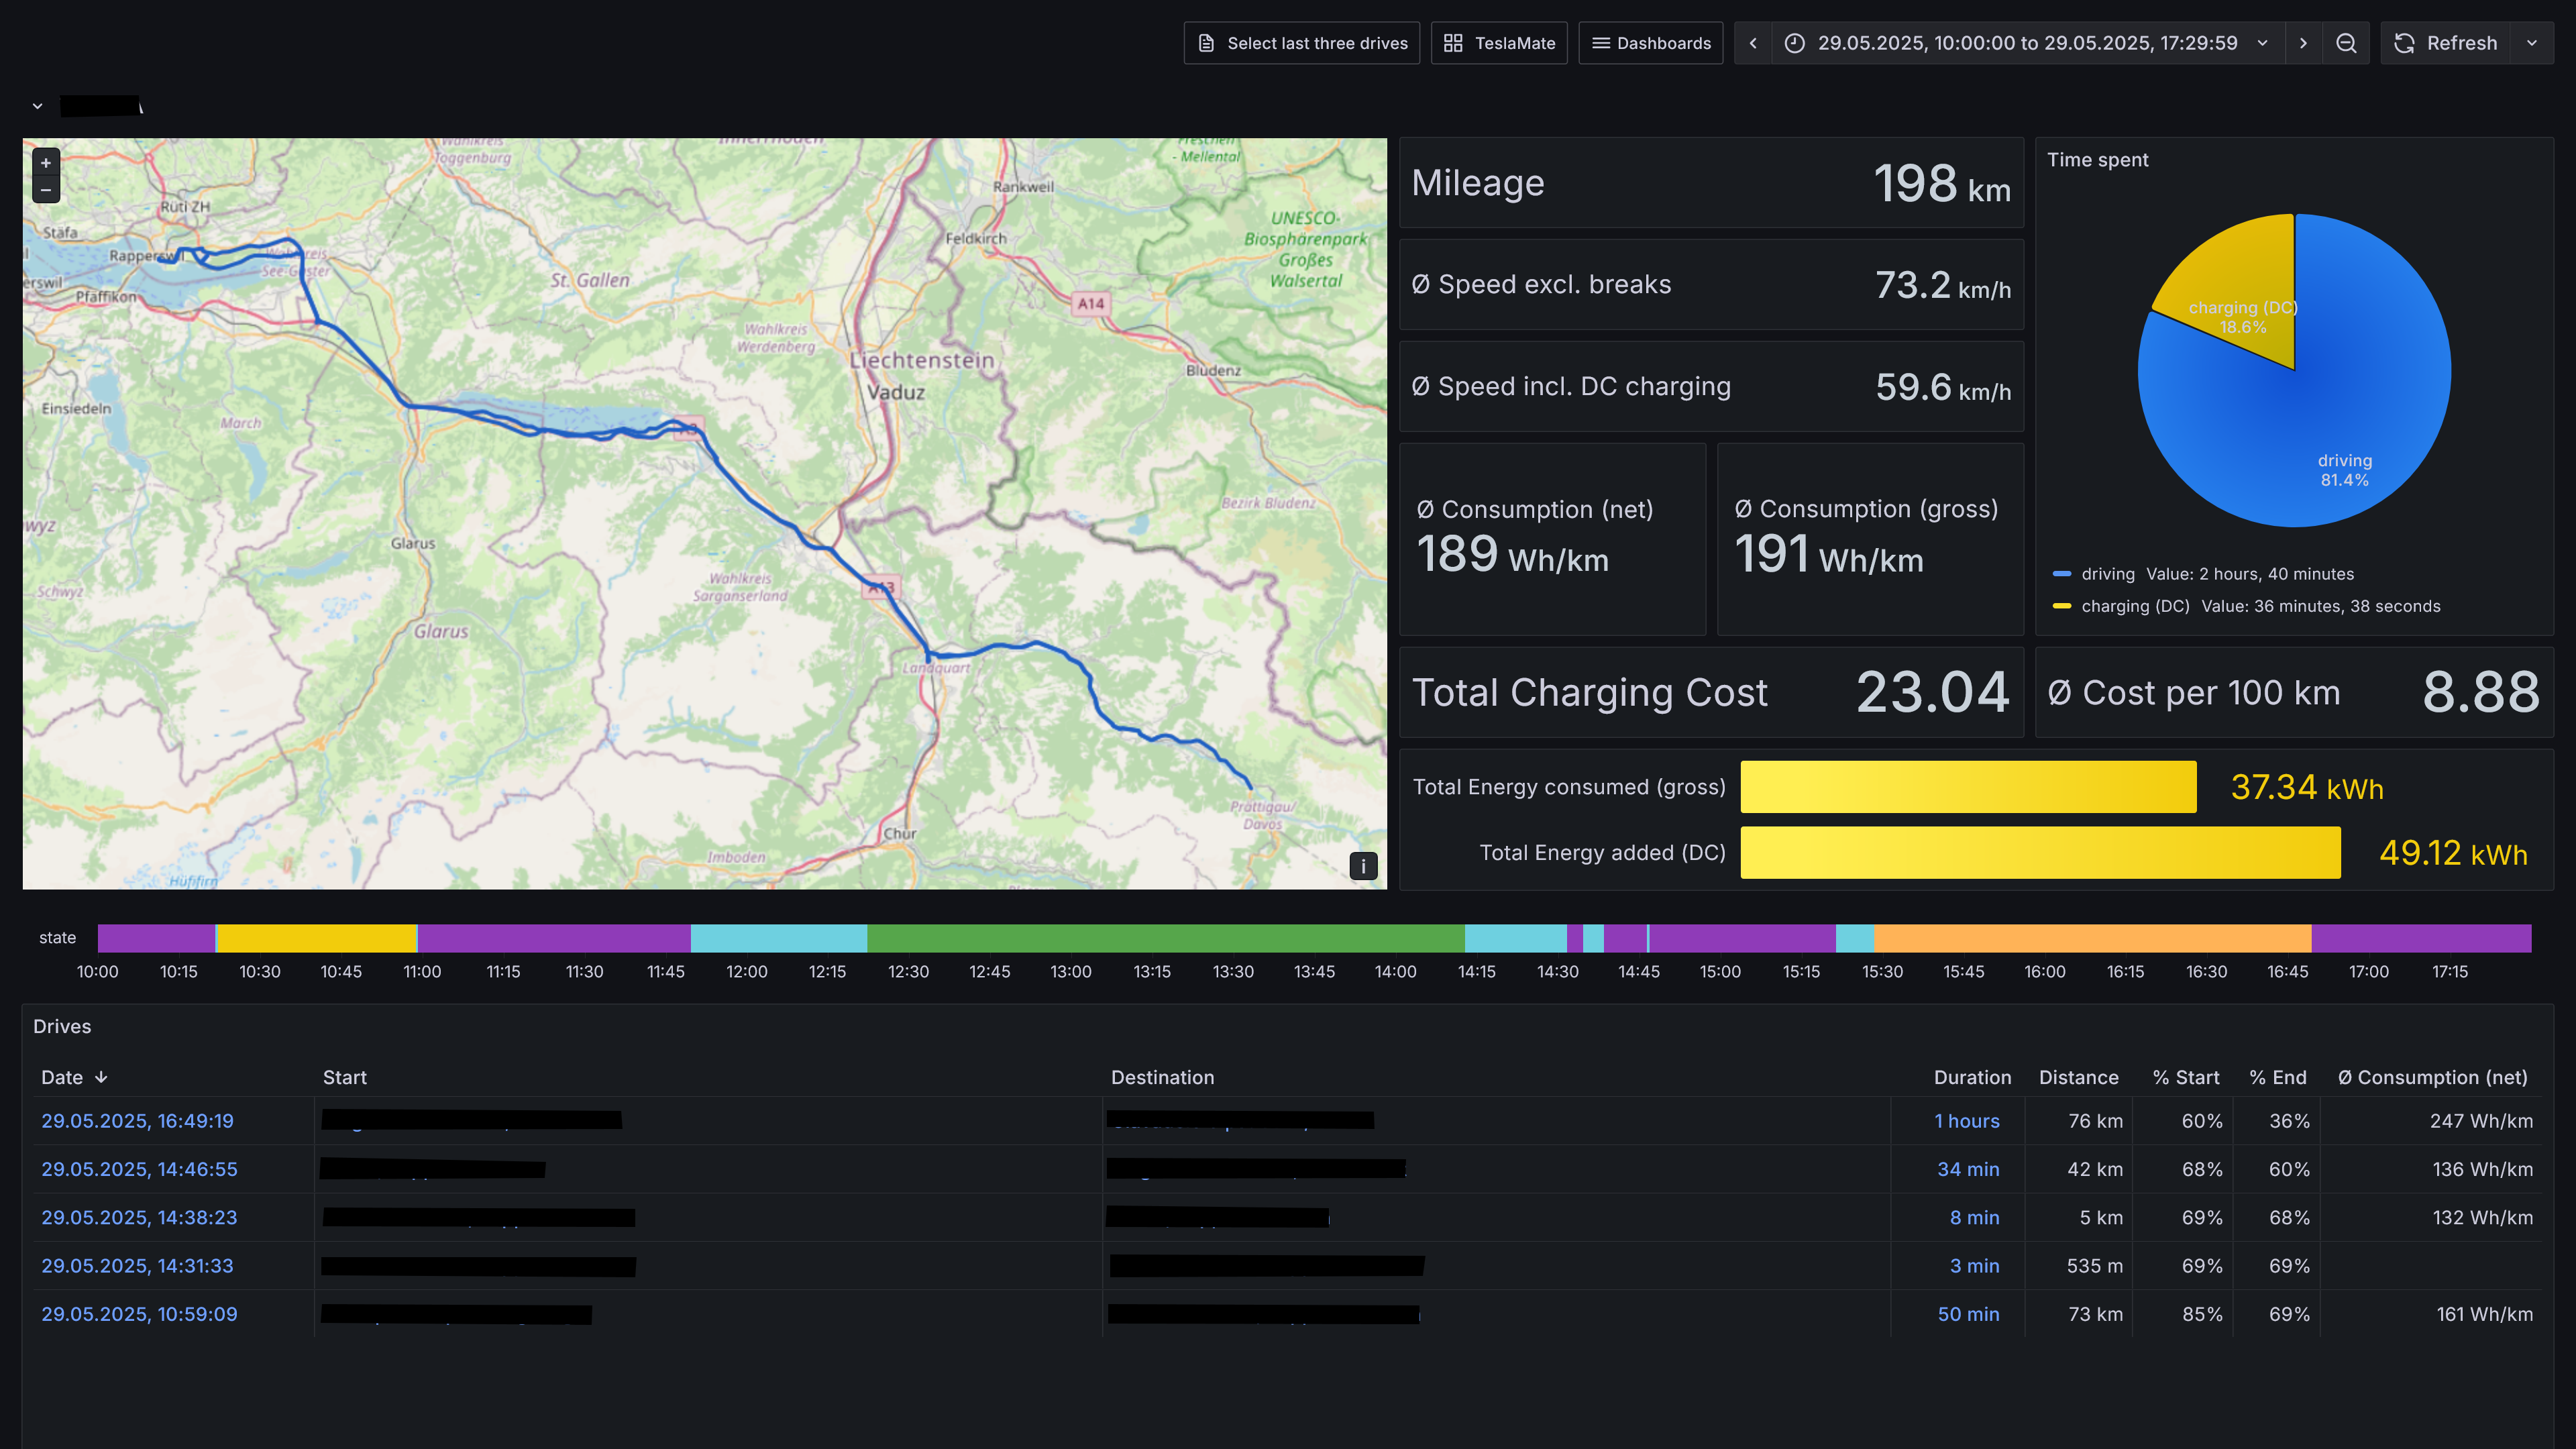Open refresh interval dropdown arrow
This screenshot has width=2576, height=1449.
2532,43
